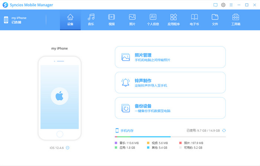Minimize the Syncios window
Viewport: 260px width, 166px height.
click(239, 5)
